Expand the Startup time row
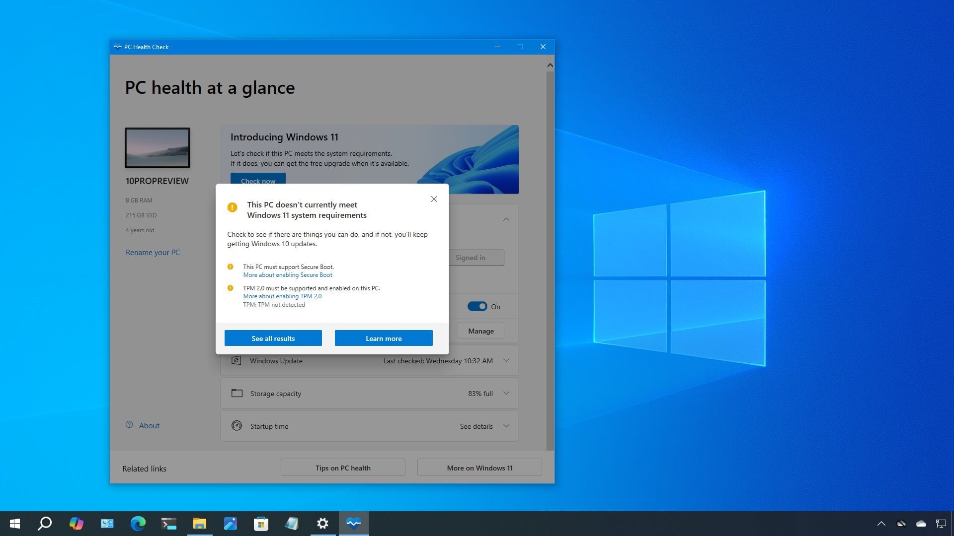Image resolution: width=954 pixels, height=536 pixels. click(506, 426)
